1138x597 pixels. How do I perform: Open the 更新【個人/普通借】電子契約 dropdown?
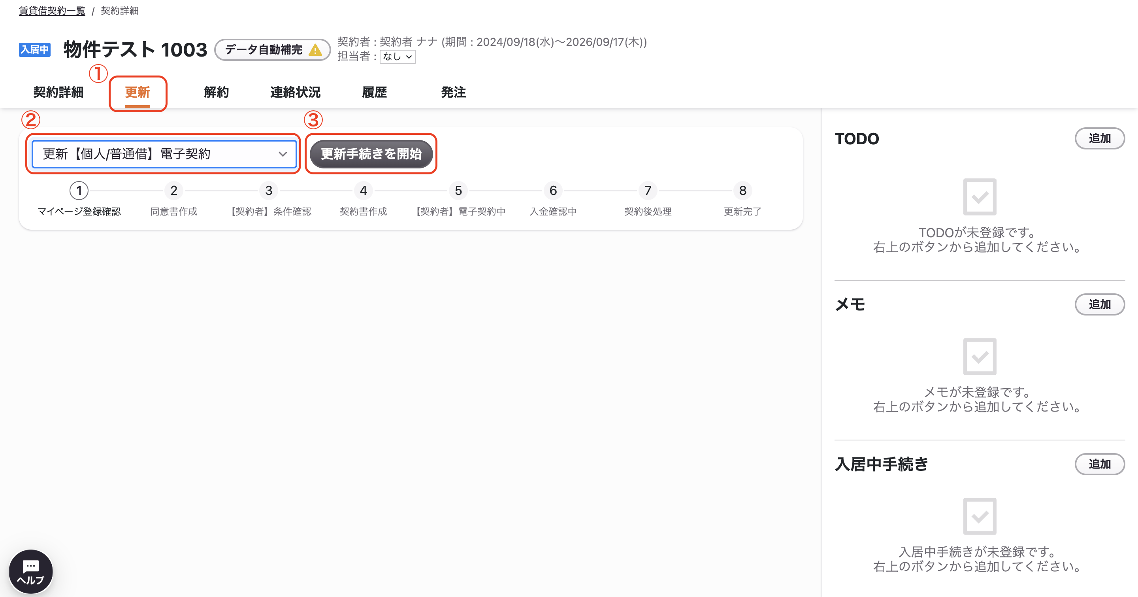click(164, 154)
